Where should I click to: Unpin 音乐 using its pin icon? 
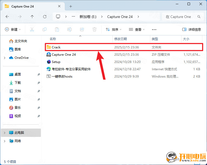tap(39, 108)
